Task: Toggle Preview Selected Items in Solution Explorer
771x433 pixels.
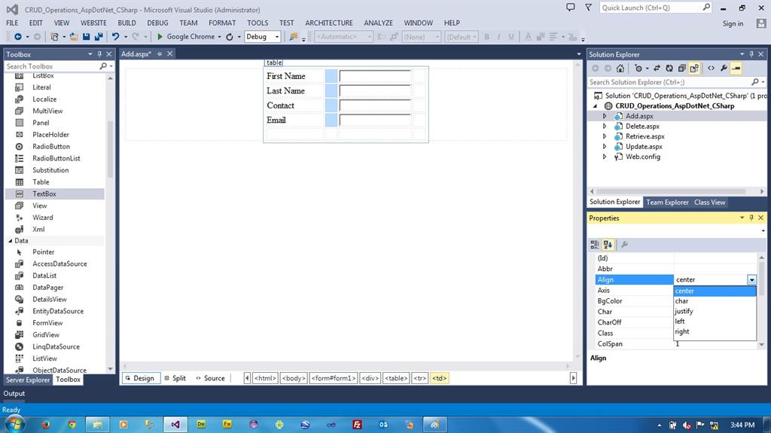Action: (x=736, y=69)
